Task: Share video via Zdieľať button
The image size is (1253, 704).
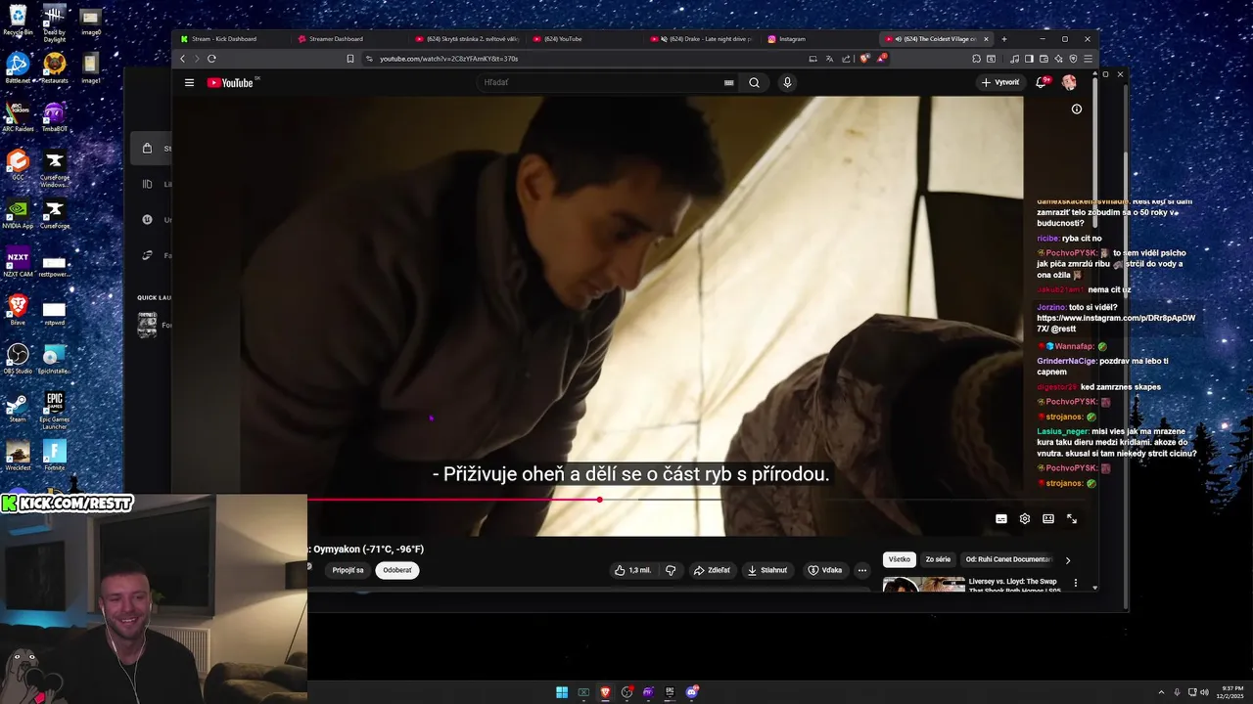Action: point(712,570)
